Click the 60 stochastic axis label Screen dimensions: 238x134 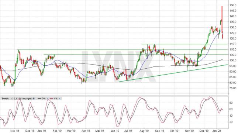[231, 109]
